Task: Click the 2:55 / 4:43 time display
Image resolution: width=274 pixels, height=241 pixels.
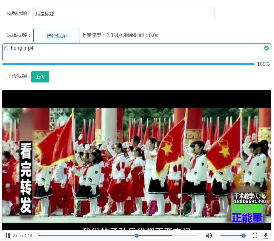Action: click(22, 235)
